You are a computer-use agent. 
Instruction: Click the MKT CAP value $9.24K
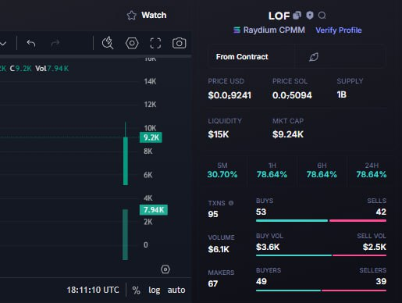coord(288,134)
